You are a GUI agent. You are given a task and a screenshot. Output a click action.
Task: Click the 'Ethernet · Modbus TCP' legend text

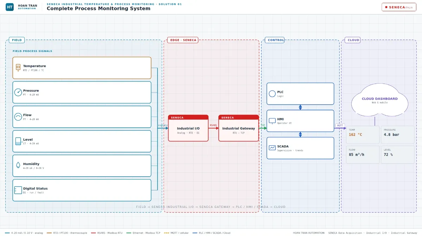146,233
